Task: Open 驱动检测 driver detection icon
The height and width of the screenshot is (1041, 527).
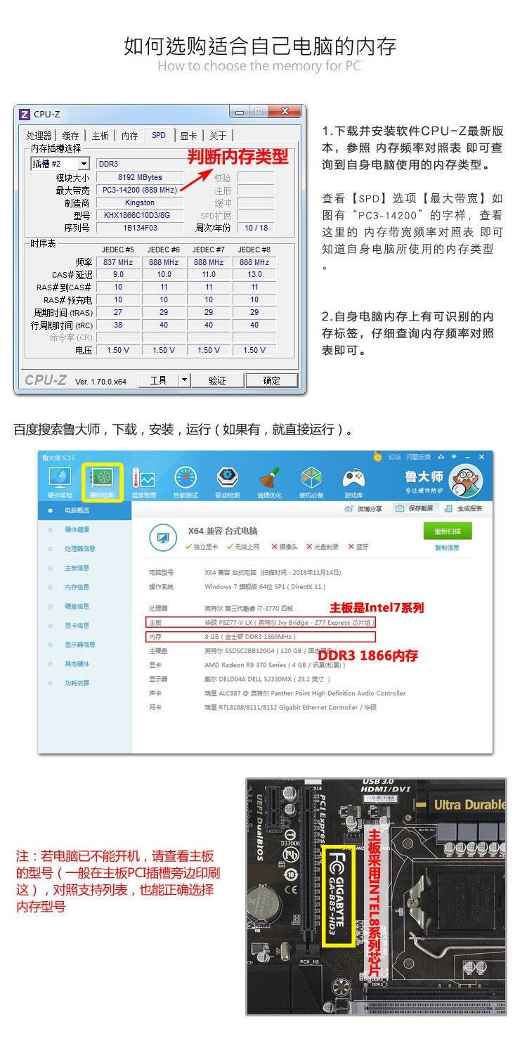Action: click(x=227, y=484)
